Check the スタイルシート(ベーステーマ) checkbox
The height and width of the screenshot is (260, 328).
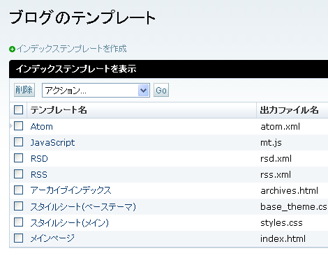coord(18,206)
